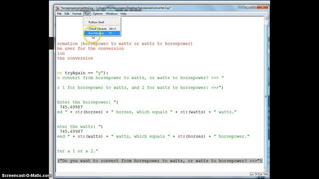Viewport: 319px width, 179px height.
Task: Click the 'ter a 1 or a 2."' line
Action: [78, 151]
